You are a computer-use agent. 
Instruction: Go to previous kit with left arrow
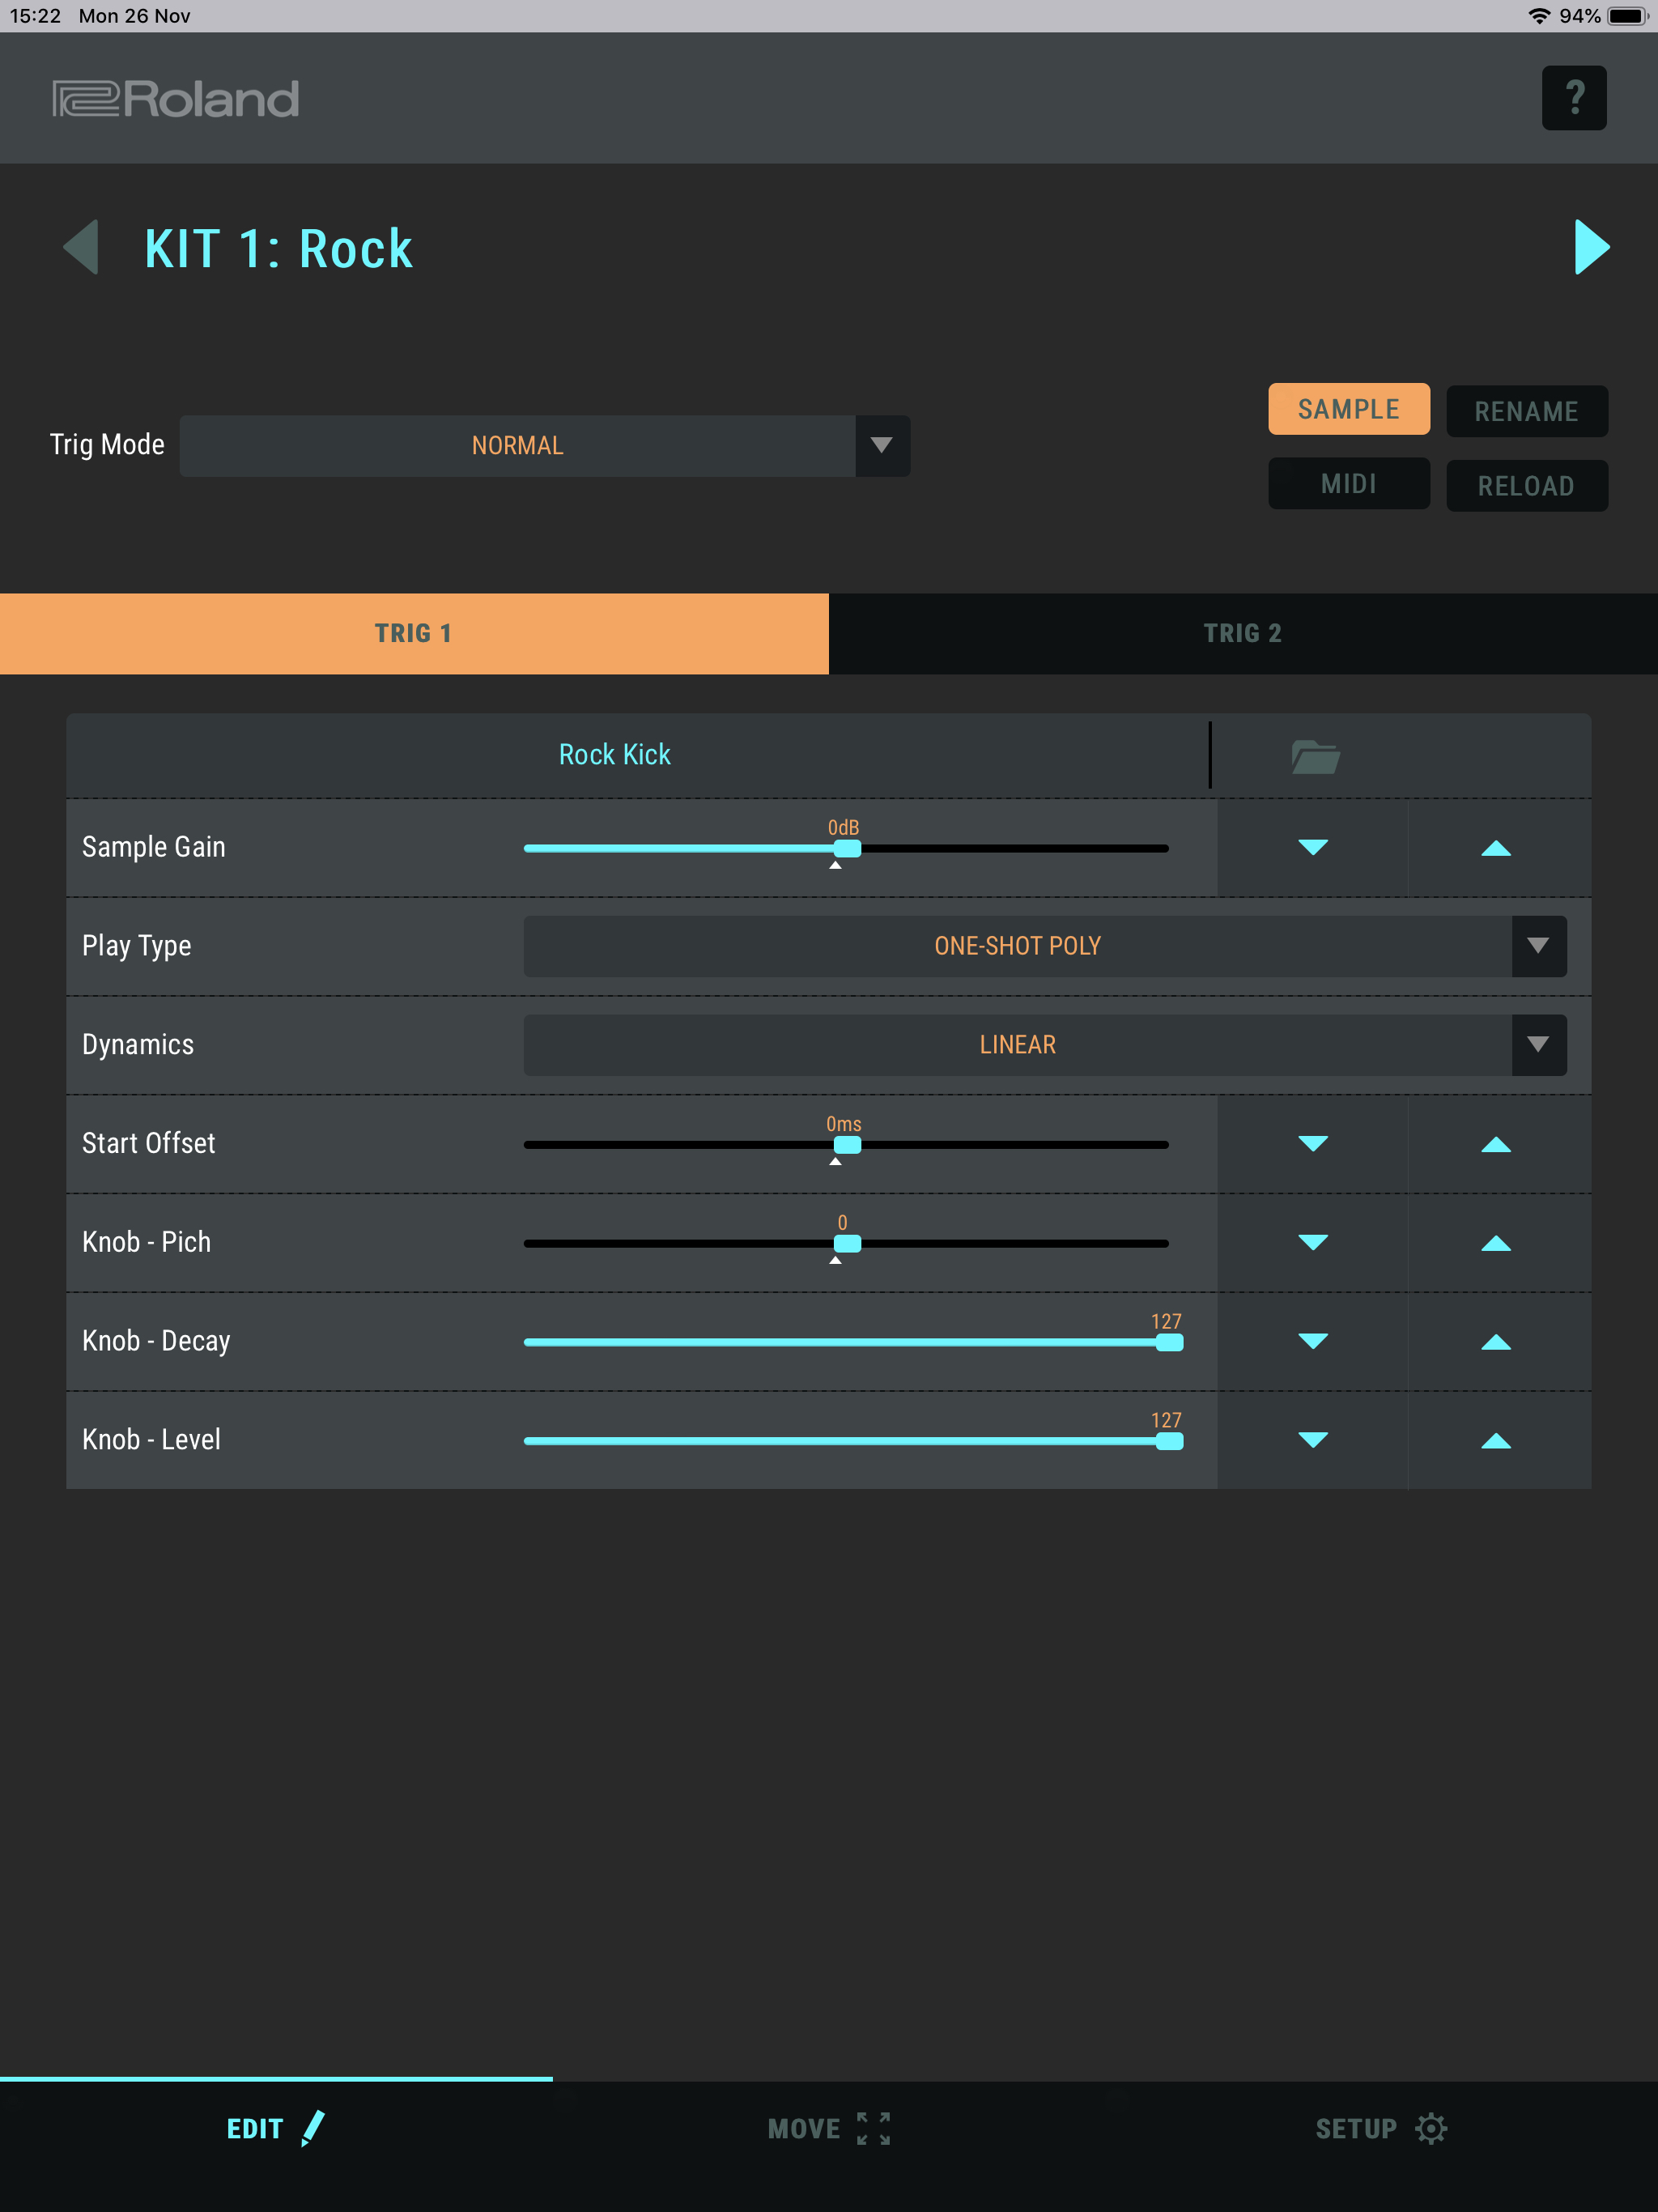81,247
